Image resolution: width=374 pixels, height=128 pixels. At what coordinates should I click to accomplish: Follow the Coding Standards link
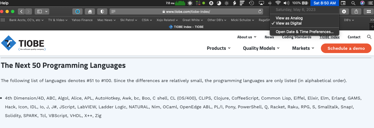297,37
